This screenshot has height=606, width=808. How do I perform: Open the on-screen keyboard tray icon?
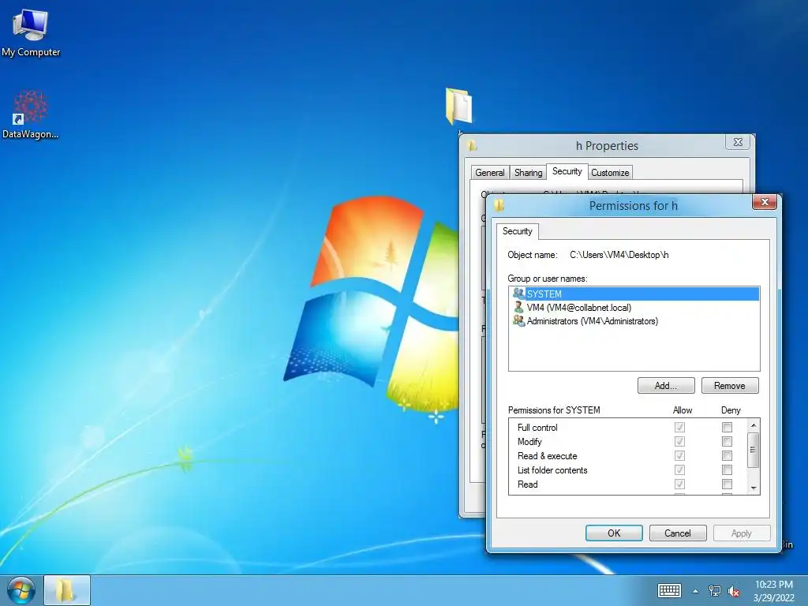(669, 590)
